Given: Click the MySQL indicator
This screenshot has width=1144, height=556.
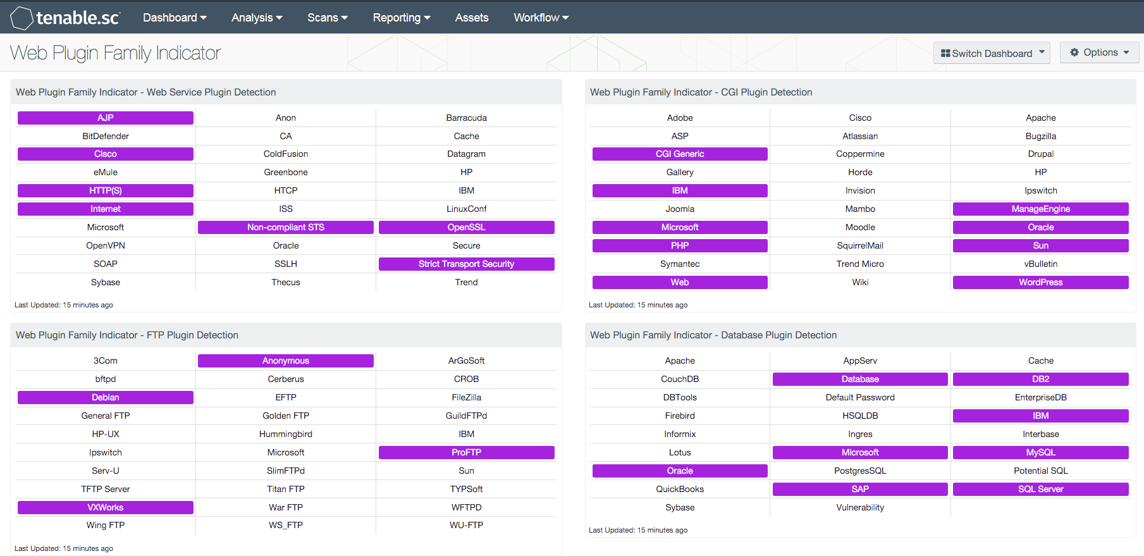Looking at the screenshot, I should pos(1041,452).
